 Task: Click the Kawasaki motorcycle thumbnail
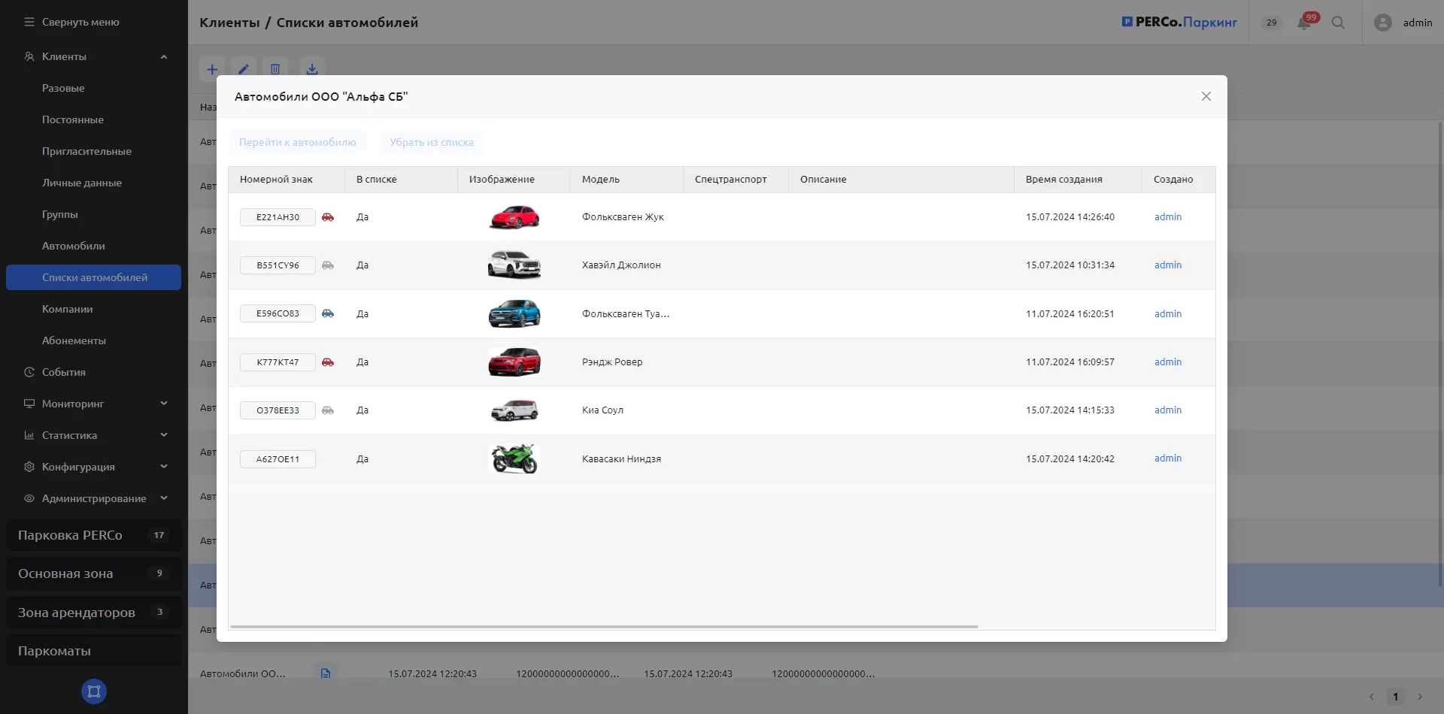(x=514, y=458)
